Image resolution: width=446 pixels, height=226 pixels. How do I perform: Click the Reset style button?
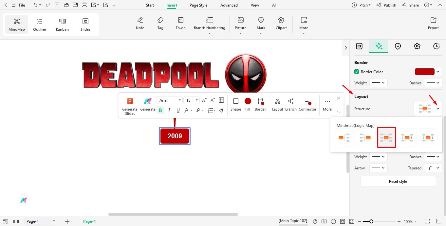pyautogui.click(x=398, y=181)
